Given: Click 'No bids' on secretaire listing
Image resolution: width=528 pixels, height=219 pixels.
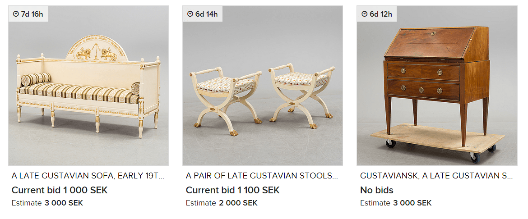Looking at the screenshot, I should (x=376, y=191).
